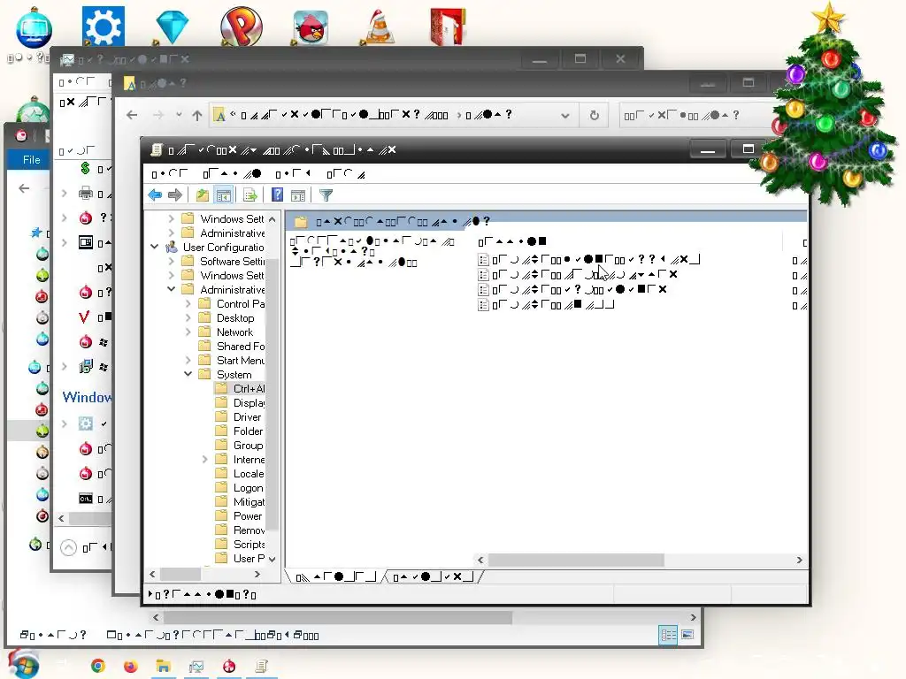Viewport: 906px width, 679px height.
Task: Open the VLC cone with Santa hat icon
Action: [380, 26]
